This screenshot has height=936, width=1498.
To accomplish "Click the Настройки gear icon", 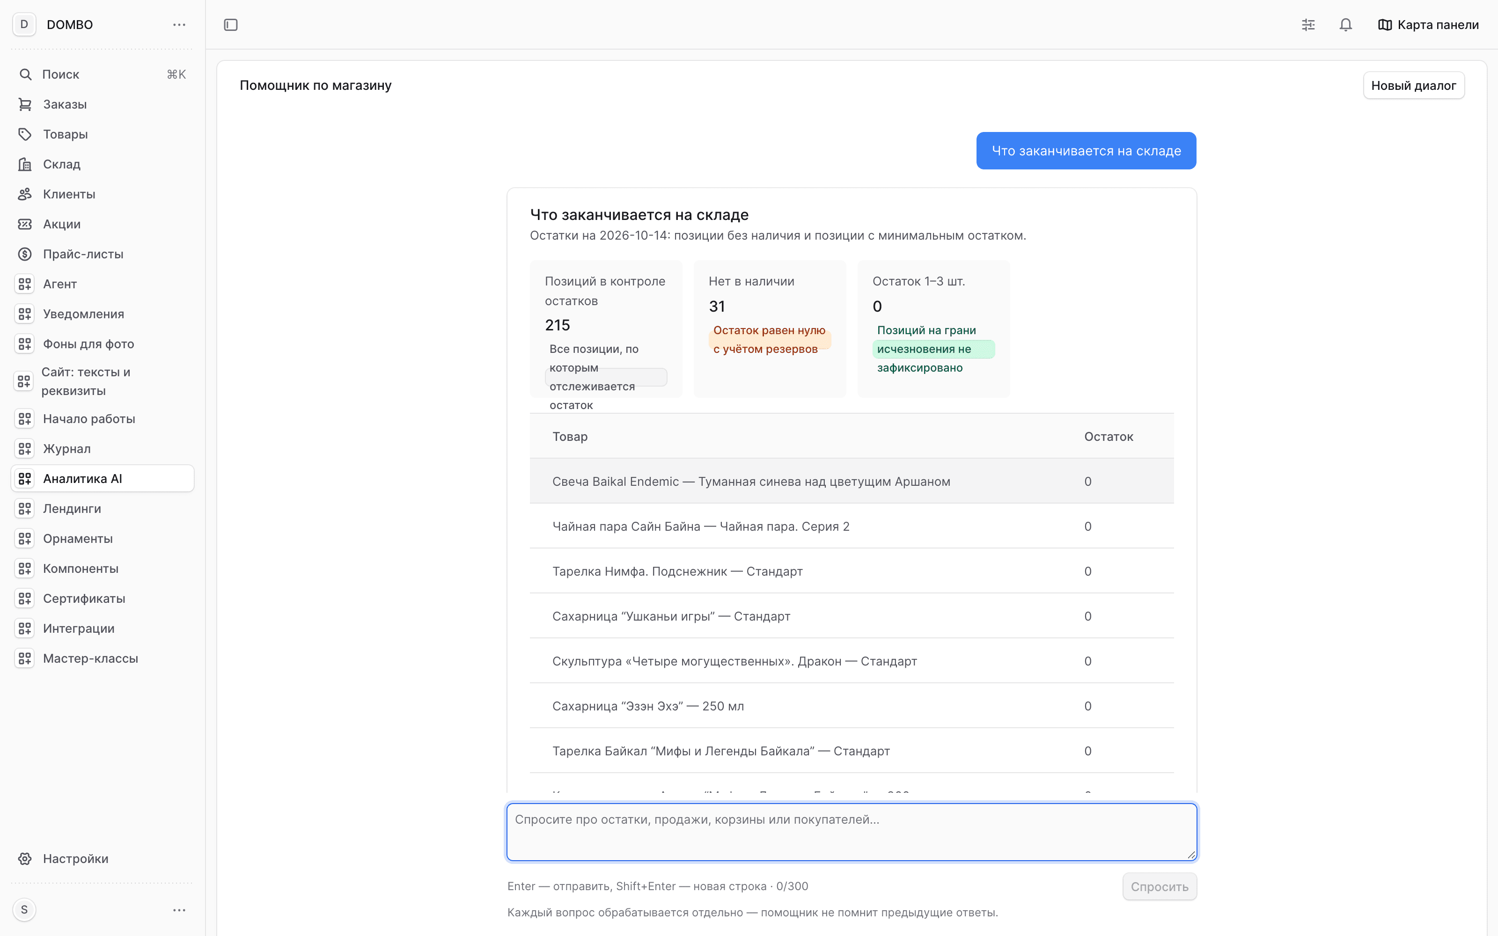I will click(25, 859).
